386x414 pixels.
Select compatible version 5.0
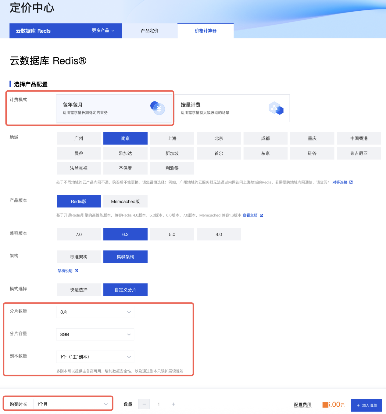point(172,234)
